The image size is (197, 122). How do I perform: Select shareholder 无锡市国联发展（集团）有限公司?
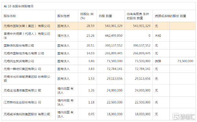coord(27,26)
